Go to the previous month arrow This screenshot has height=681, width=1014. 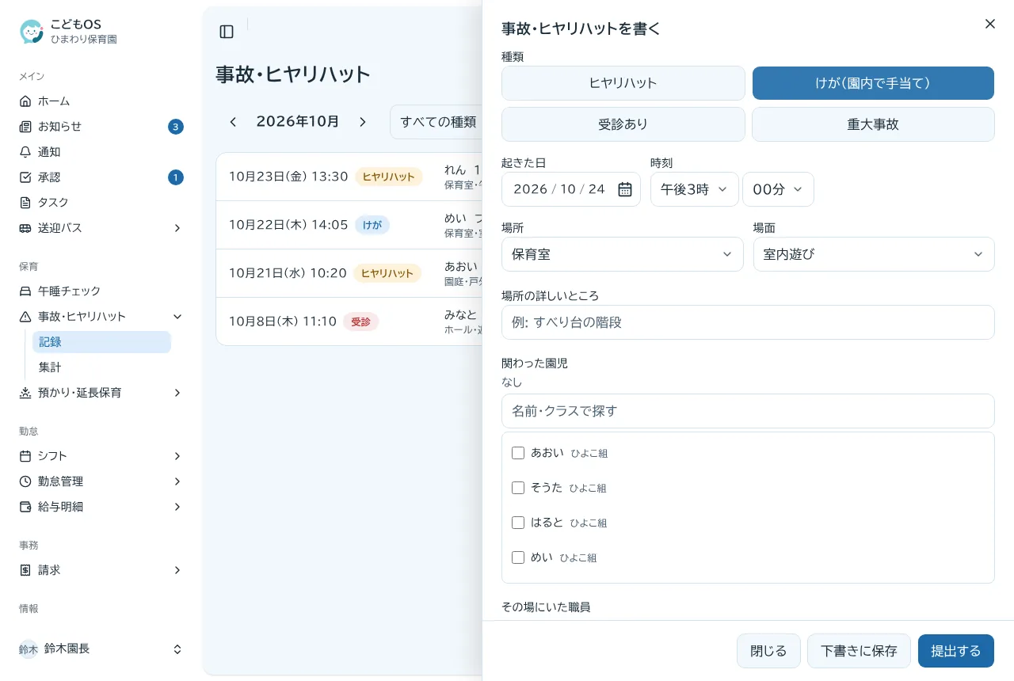tap(233, 122)
